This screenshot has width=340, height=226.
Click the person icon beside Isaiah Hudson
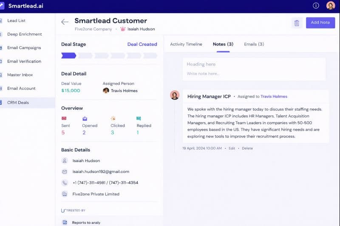[x=65, y=161]
